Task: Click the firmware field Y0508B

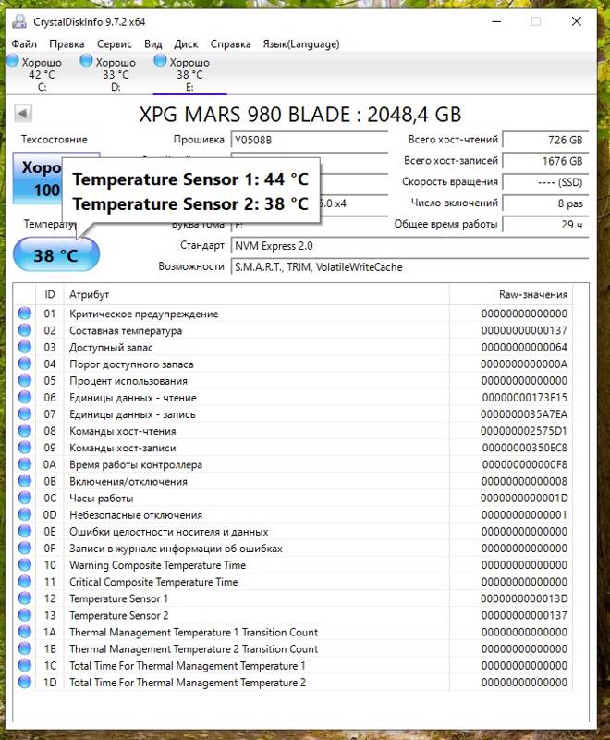Action: 310,141
